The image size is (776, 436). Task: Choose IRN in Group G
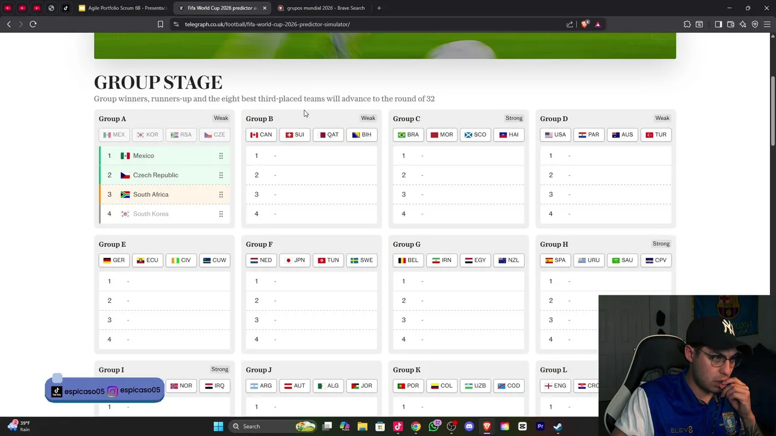pyautogui.click(x=442, y=260)
